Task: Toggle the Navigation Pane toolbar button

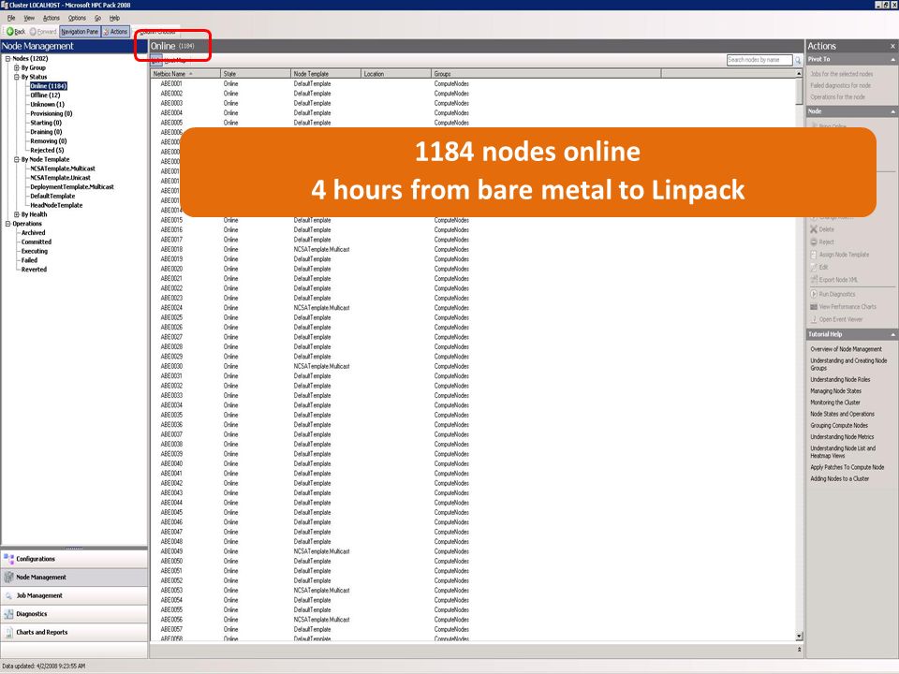Action: coord(80,32)
